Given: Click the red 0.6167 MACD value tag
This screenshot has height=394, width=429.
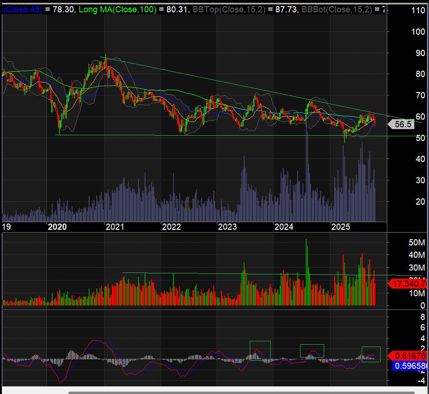Looking at the screenshot, I should (x=411, y=356).
